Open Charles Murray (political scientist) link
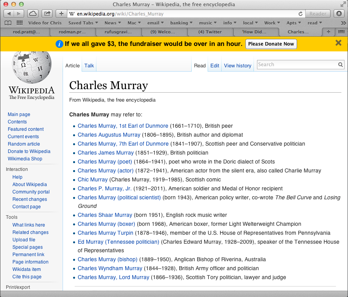 pyautogui.click(x=119, y=197)
